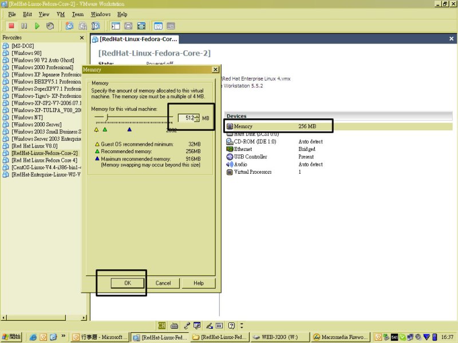The image size is (458, 343).
Task: Select [Windows NT] in Favorites
Action: pyautogui.click(x=27, y=118)
